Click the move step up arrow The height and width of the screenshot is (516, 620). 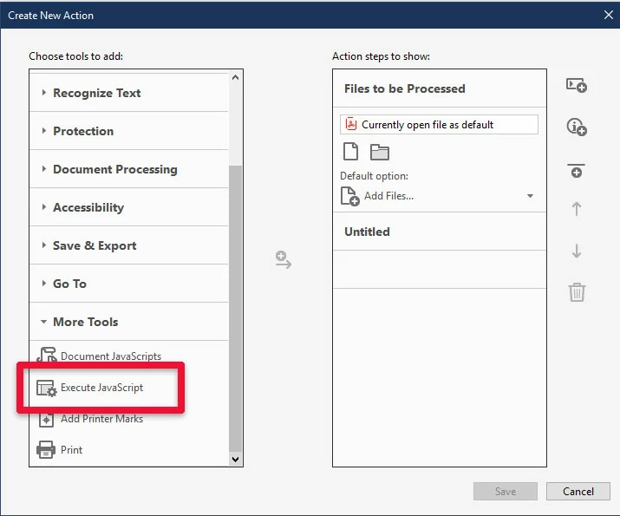coord(577,209)
